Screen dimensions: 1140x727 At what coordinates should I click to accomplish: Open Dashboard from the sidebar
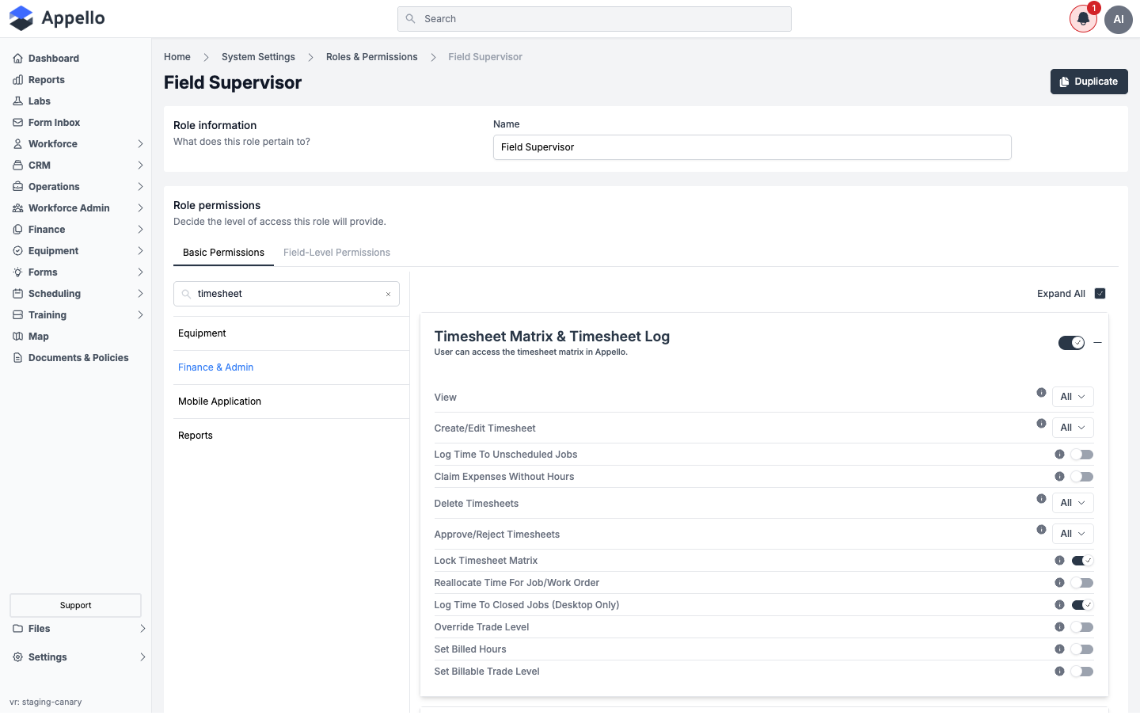pyautogui.click(x=54, y=59)
